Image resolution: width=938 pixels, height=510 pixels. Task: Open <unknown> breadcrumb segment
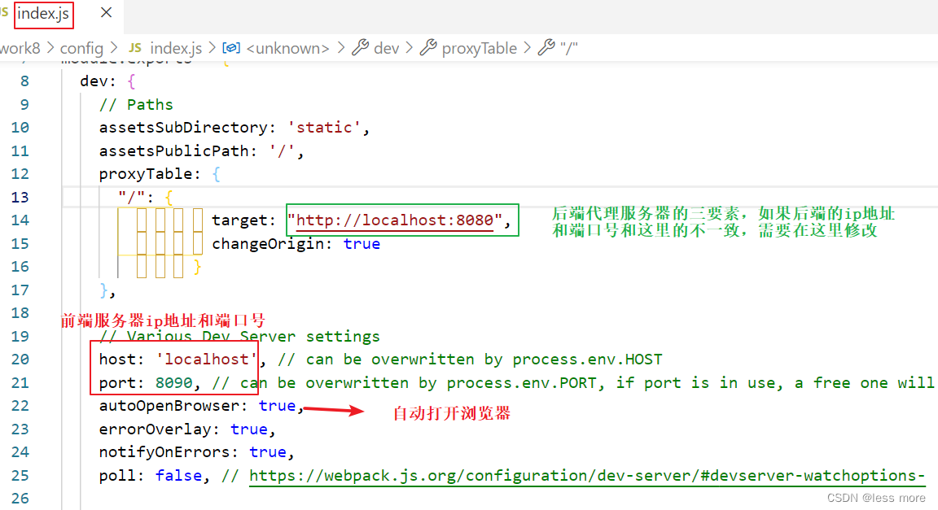pos(287,49)
